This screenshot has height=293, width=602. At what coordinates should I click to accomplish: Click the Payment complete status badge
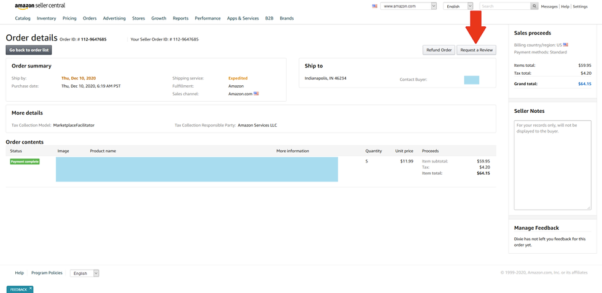pyautogui.click(x=25, y=162)
